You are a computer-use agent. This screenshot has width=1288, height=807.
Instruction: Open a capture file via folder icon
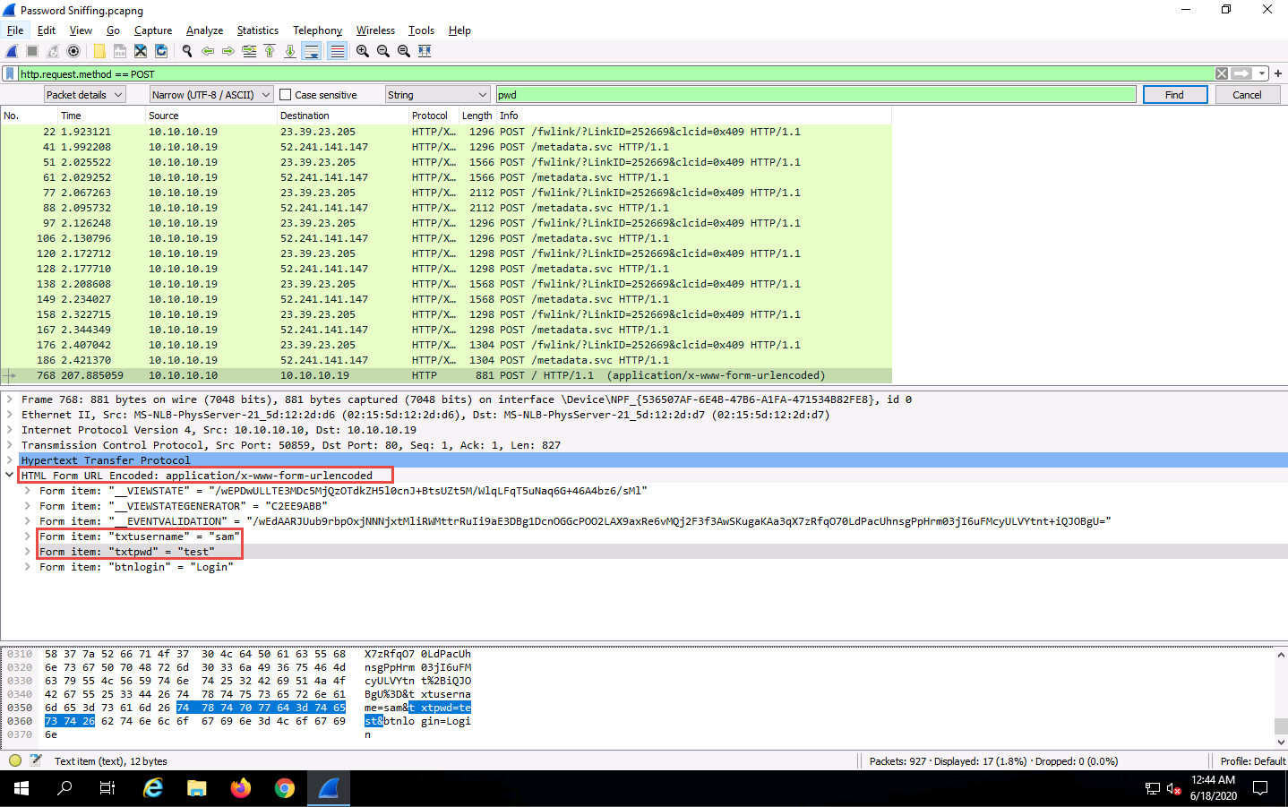point(99,51)
